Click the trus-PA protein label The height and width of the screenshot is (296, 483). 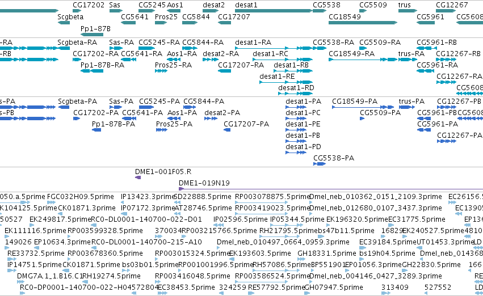(411, 102)
